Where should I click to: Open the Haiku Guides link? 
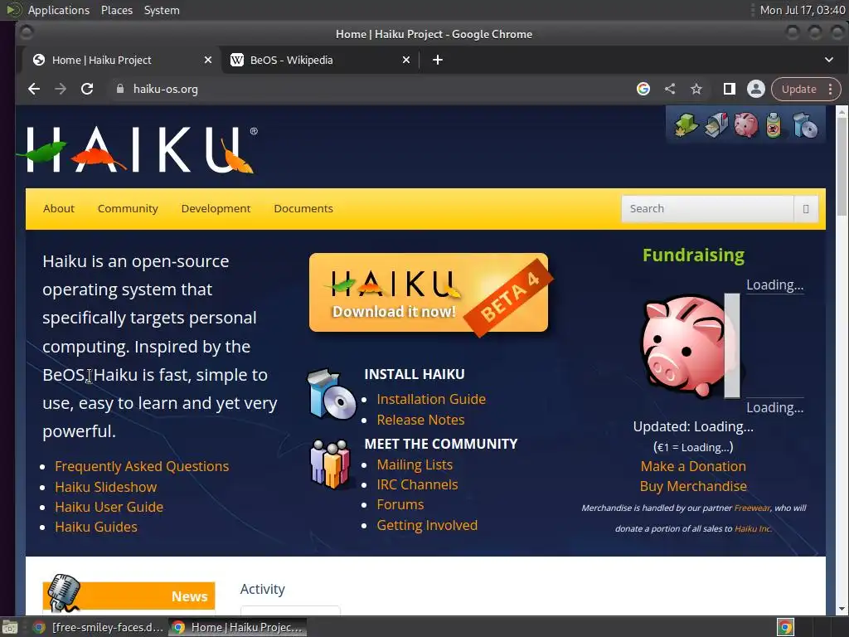(x=96, y=527)
